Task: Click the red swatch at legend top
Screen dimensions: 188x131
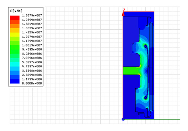Action: point(15,17)
